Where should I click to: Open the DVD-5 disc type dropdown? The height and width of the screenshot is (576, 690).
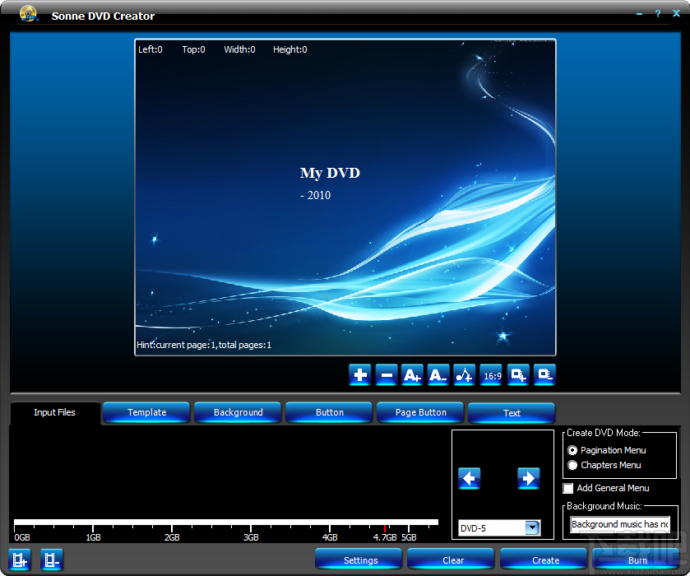click(x=531, y=528)
